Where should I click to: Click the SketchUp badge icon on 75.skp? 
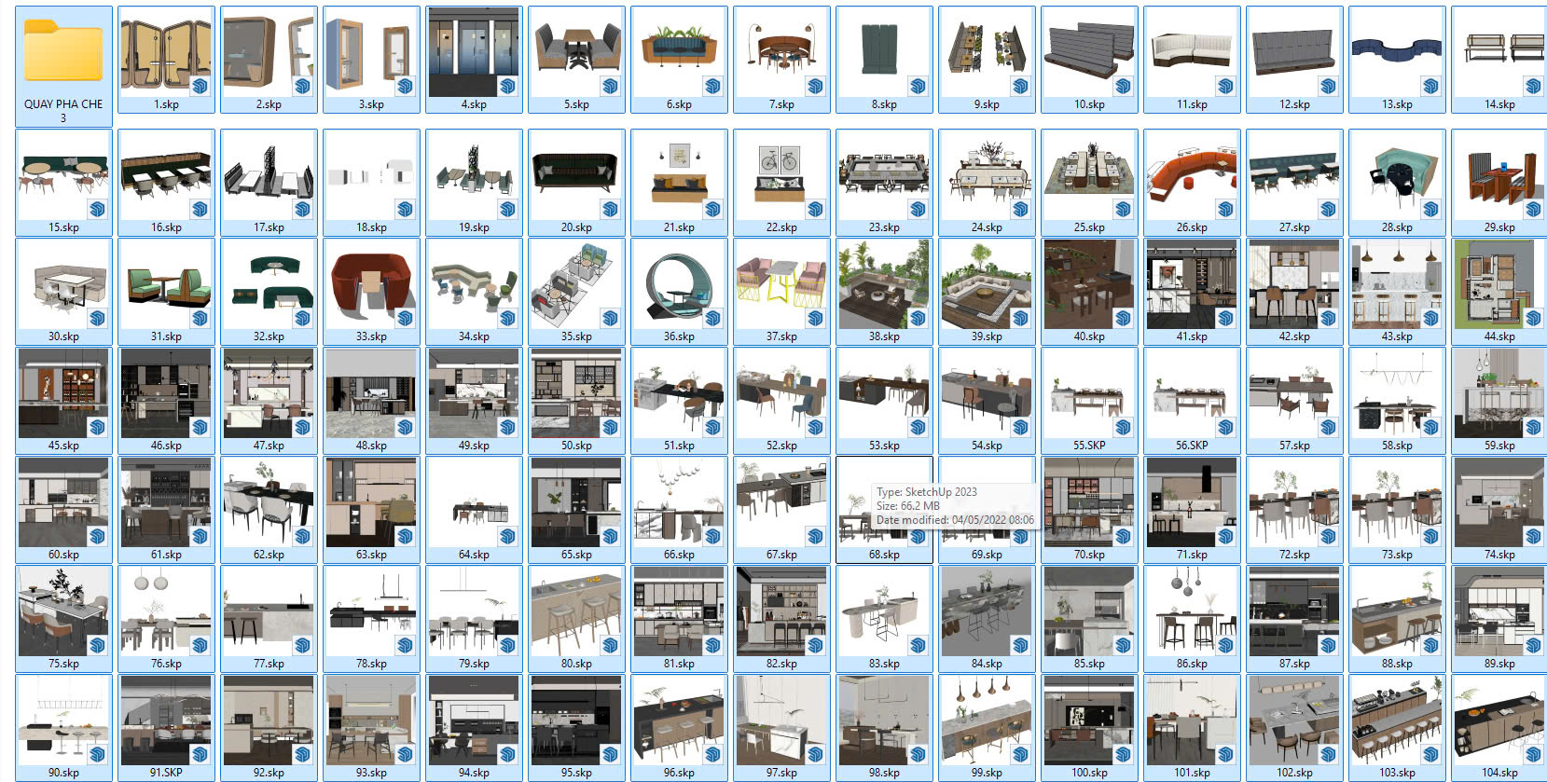[x=97, y=646]
